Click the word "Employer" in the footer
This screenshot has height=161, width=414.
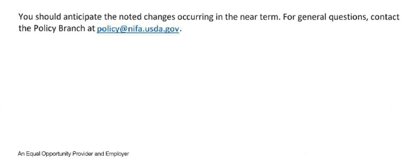click(117, 154)
